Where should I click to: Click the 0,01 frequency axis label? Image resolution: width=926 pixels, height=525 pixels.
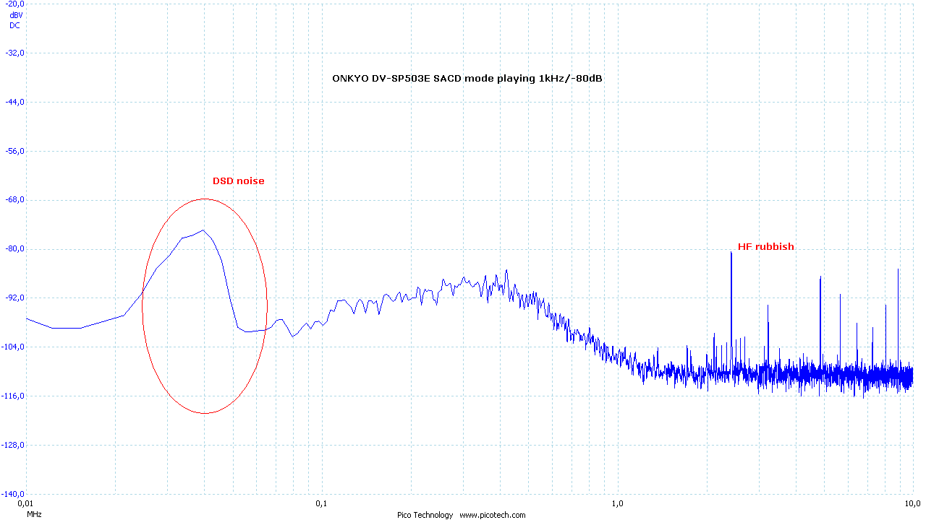[25, 503]
